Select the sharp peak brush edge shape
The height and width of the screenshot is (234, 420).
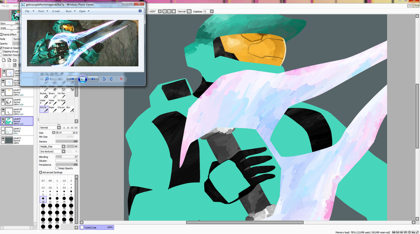[x=64, y=128]
